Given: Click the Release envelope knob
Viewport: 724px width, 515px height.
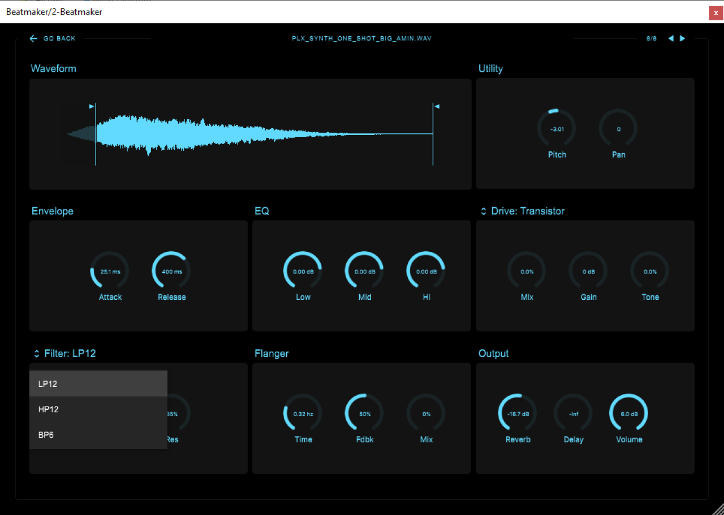Looking at the screenshot, I should tap(171, 271).
